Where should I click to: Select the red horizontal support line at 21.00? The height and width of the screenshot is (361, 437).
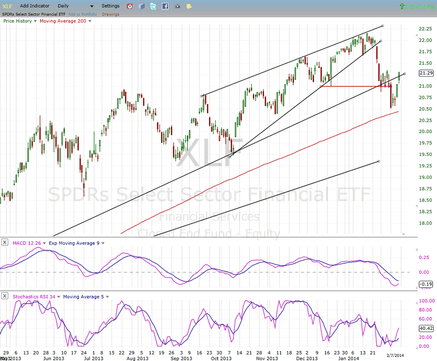(356, 87)
